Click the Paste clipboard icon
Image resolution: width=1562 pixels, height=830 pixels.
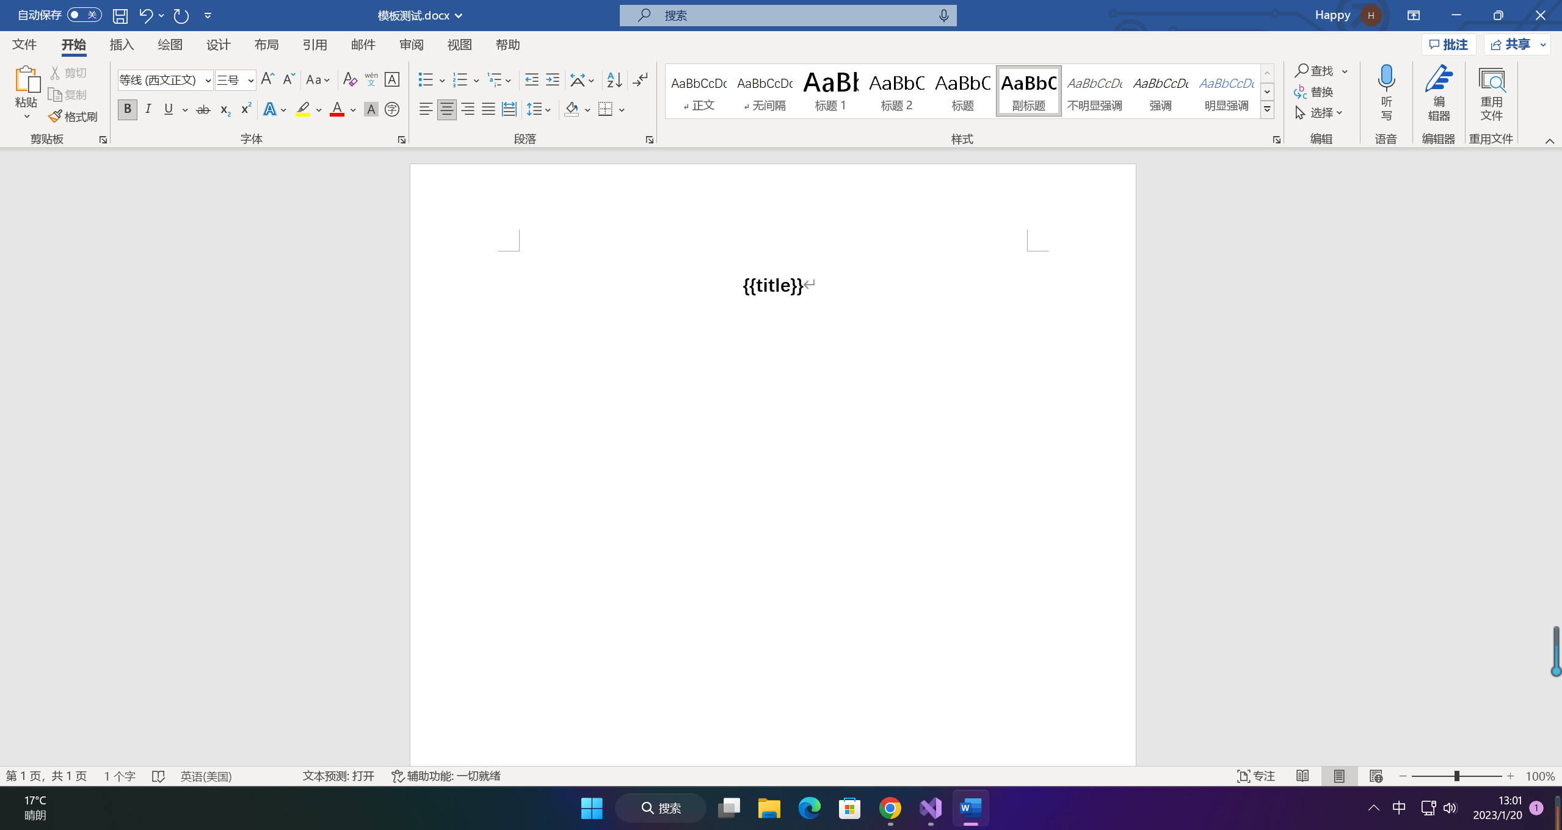[26, 80]
